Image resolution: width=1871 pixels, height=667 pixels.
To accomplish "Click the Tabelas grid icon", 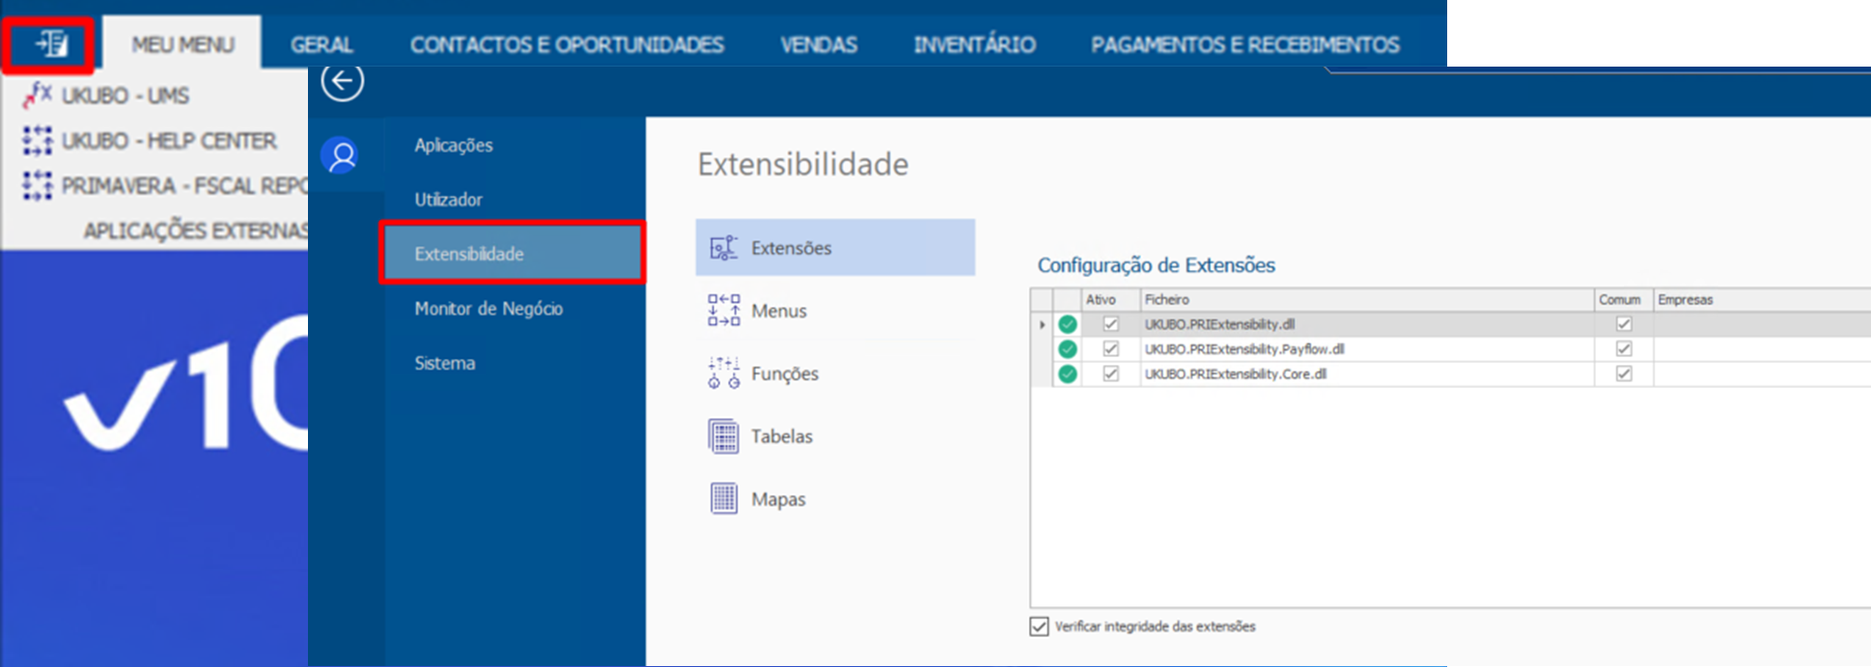I will (x=723, y=436).
